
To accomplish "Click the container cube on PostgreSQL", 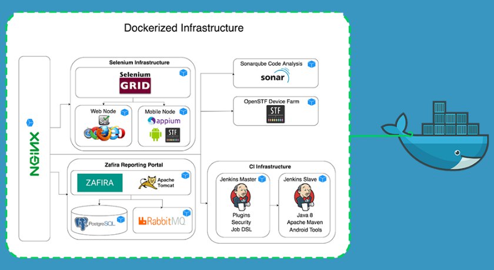I will [x=121, y=220].
